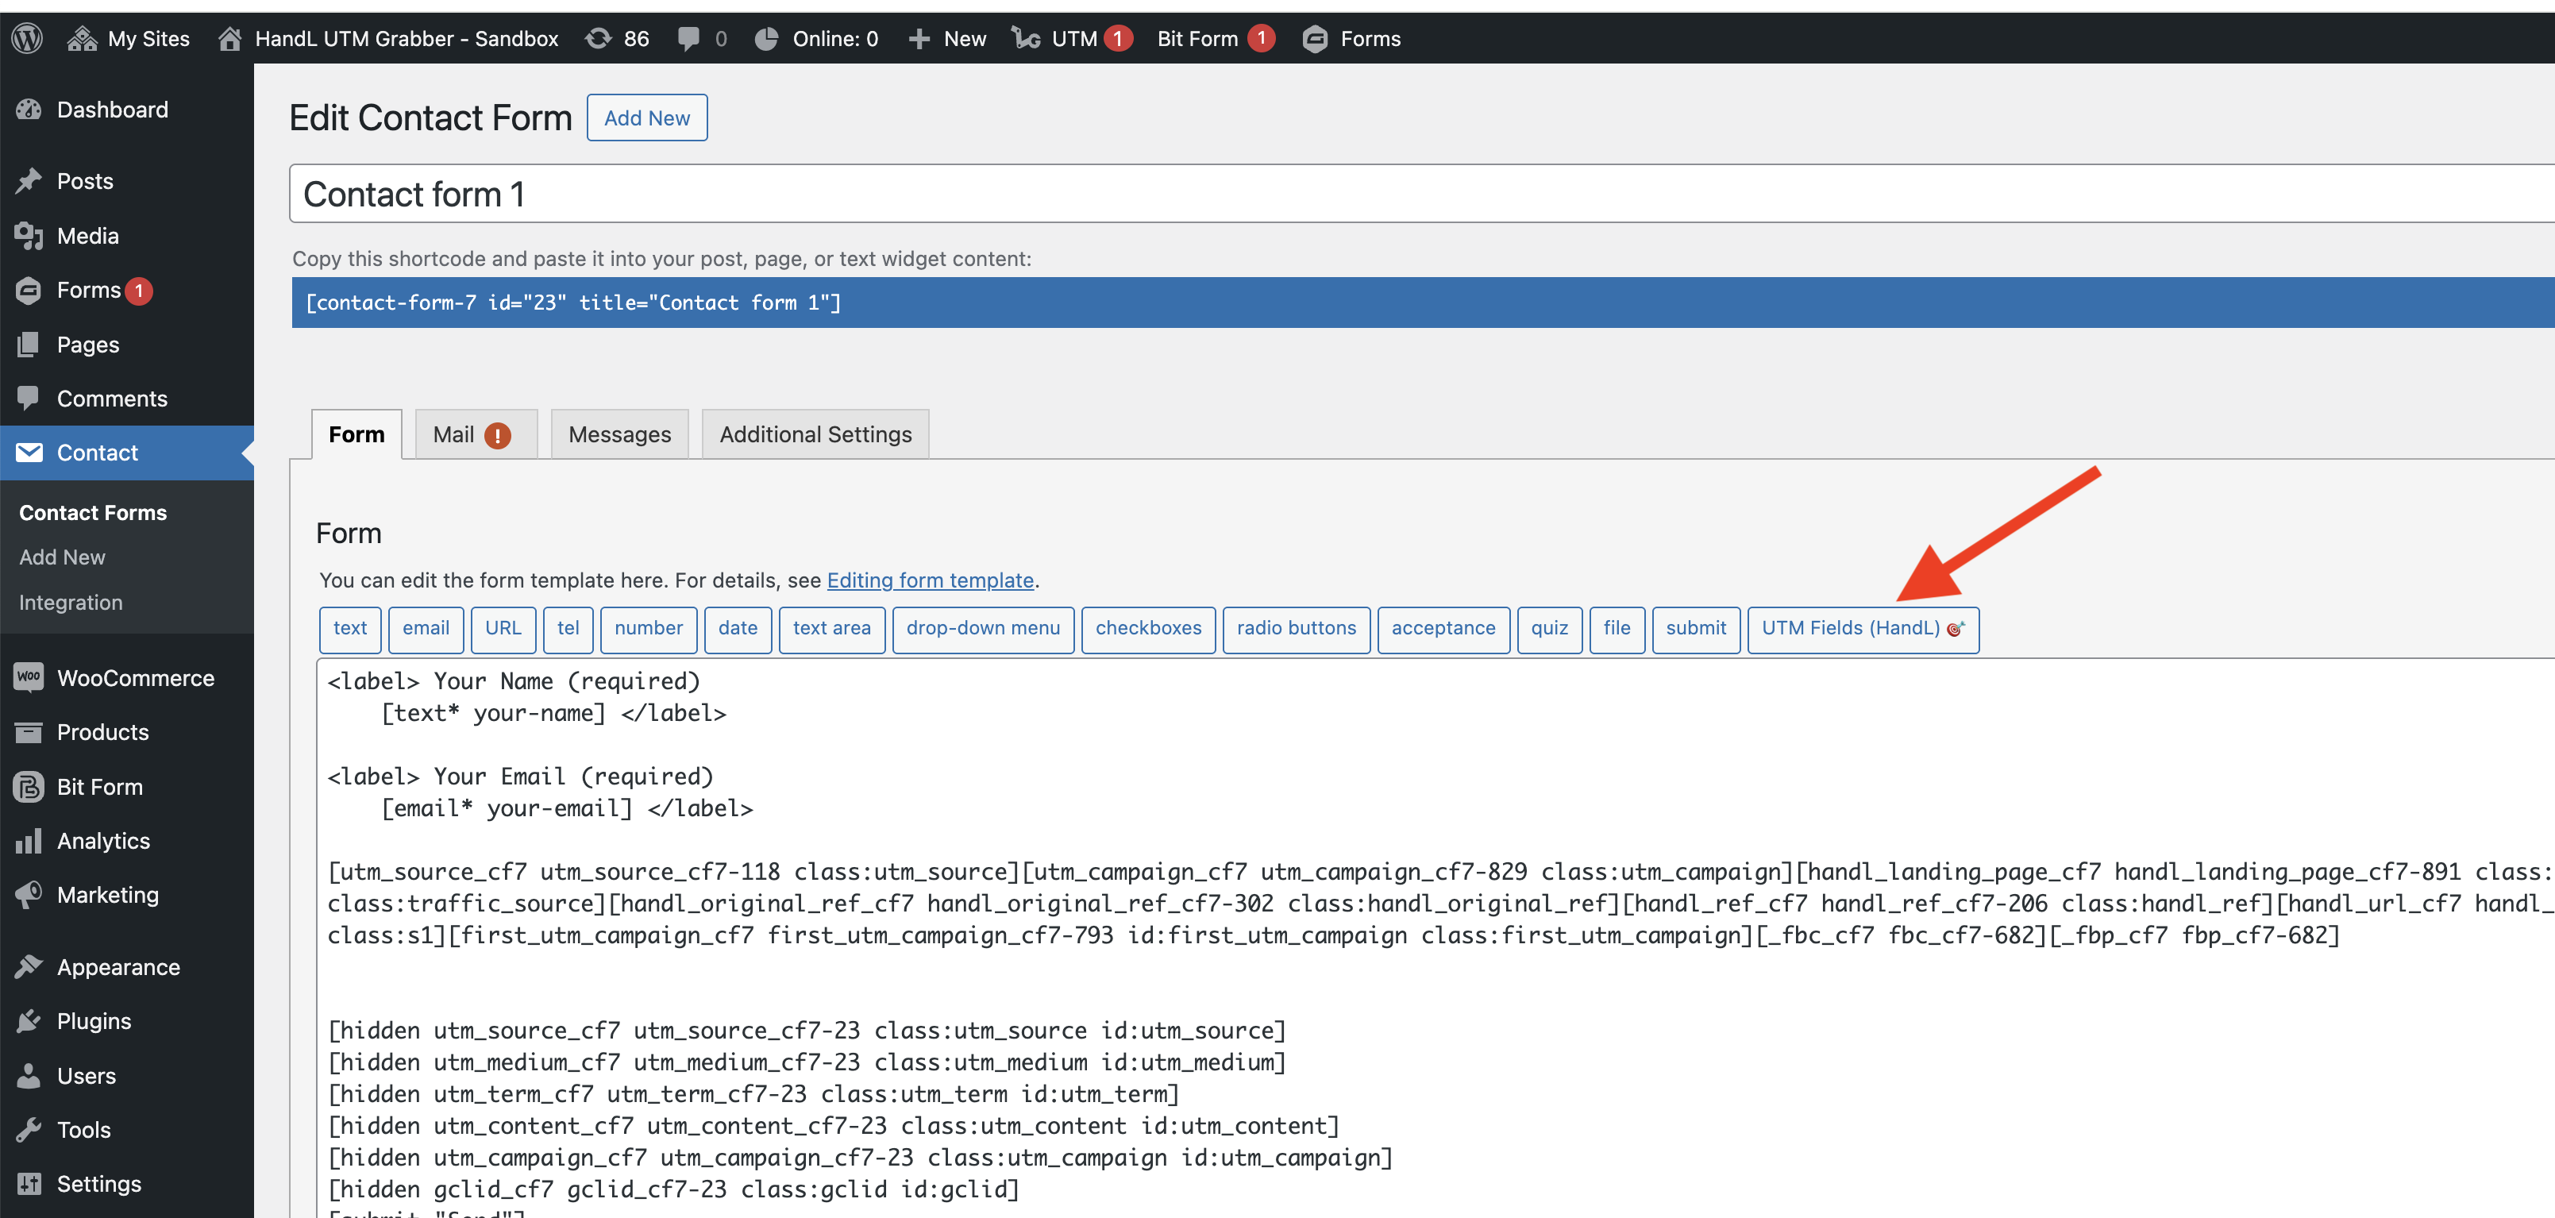The height and width of the screenshot is (1218, 2555).
Task: Insert a quiz tag
Action: click(1549, 629)
